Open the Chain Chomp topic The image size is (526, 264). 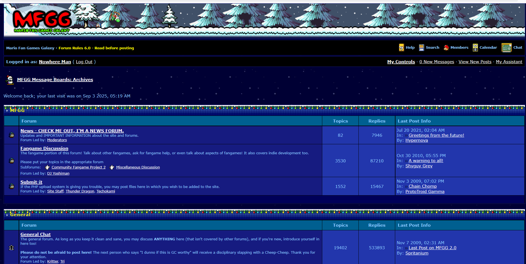[423, 186]
